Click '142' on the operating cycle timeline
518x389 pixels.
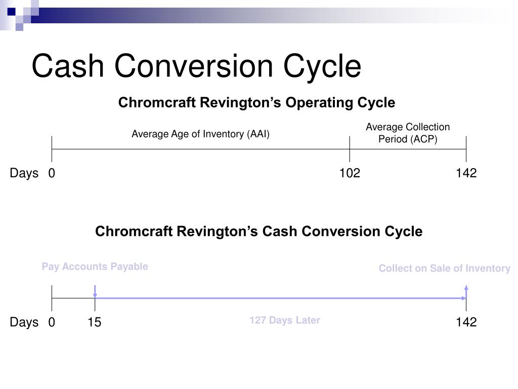pyautogui.click(x=466, y=173)
